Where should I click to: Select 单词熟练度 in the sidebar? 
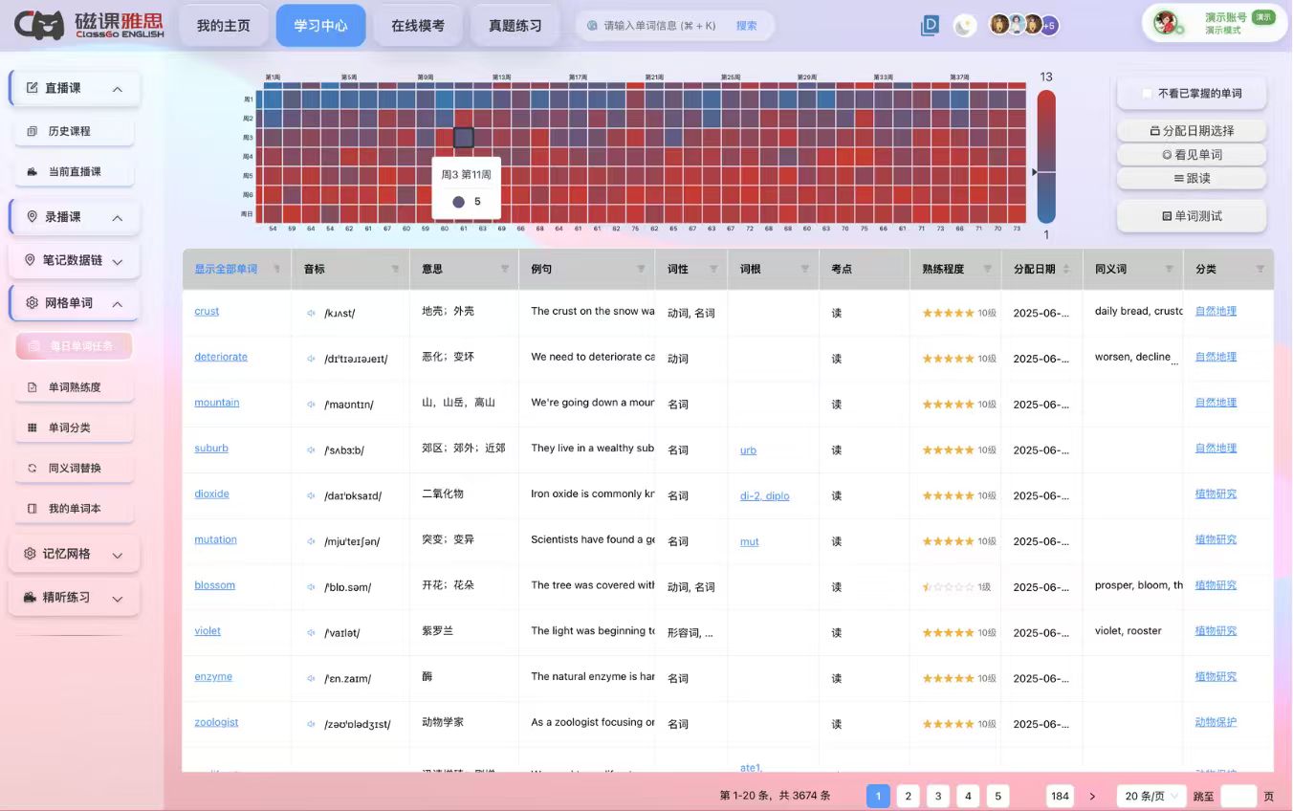pyautogui.click(x=74, y=386)
